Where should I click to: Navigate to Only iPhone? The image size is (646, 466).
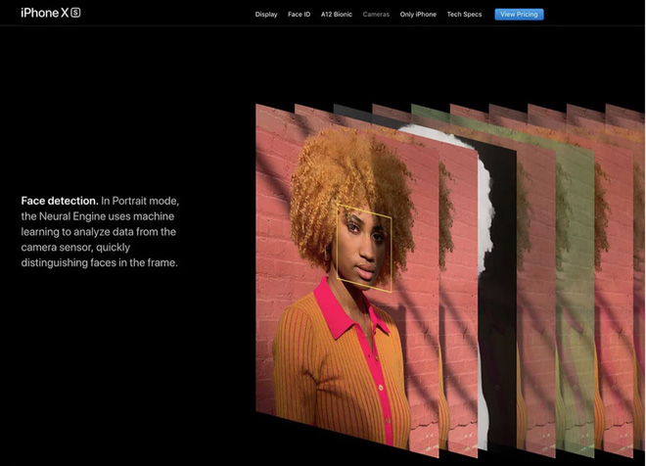(418, 15)
